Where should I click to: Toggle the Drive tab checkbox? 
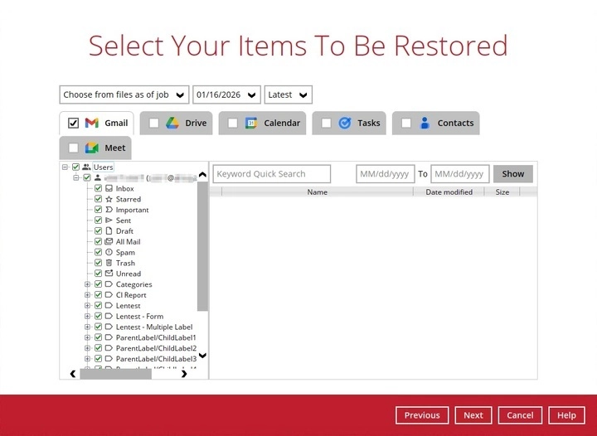tap(153, 124)
